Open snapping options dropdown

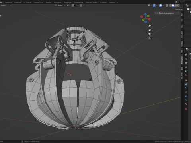tap(76, 6)
